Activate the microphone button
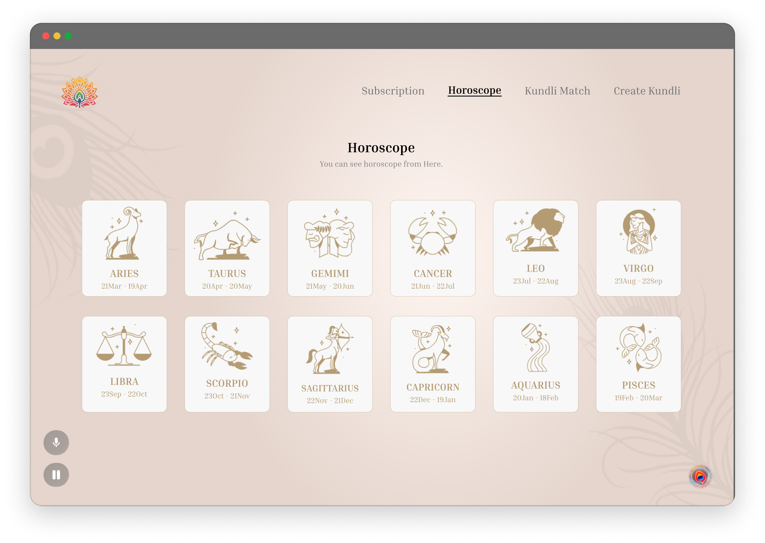The height and width of the screenshot is (543, 765). (x=56, y=442)
